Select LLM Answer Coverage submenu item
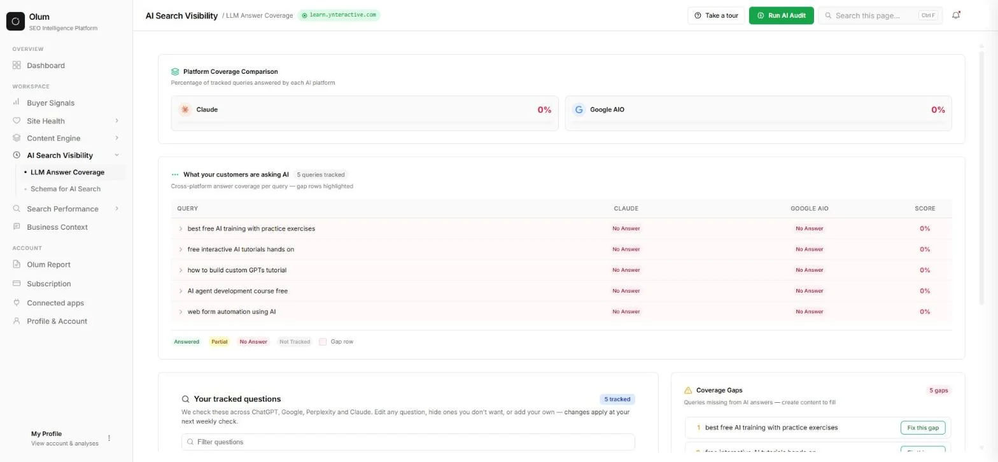 click(x=67, y=172)
